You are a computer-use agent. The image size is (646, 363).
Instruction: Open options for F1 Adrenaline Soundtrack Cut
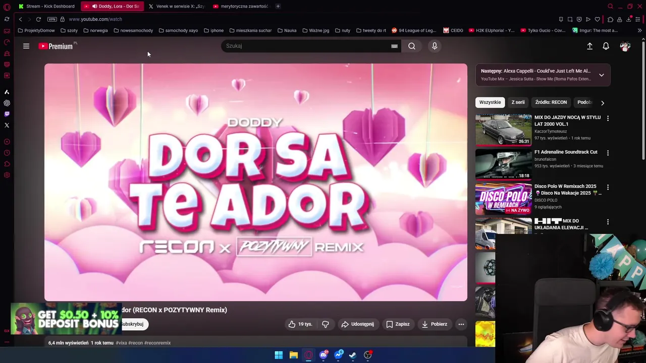coord(608,153)
